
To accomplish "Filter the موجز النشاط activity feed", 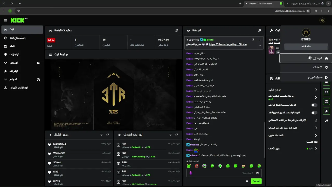I will 101,135.
